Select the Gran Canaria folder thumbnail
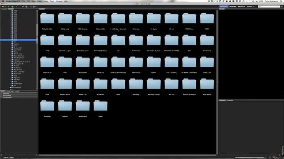Viewport: 284px width, 159px height. coord(207,40)
